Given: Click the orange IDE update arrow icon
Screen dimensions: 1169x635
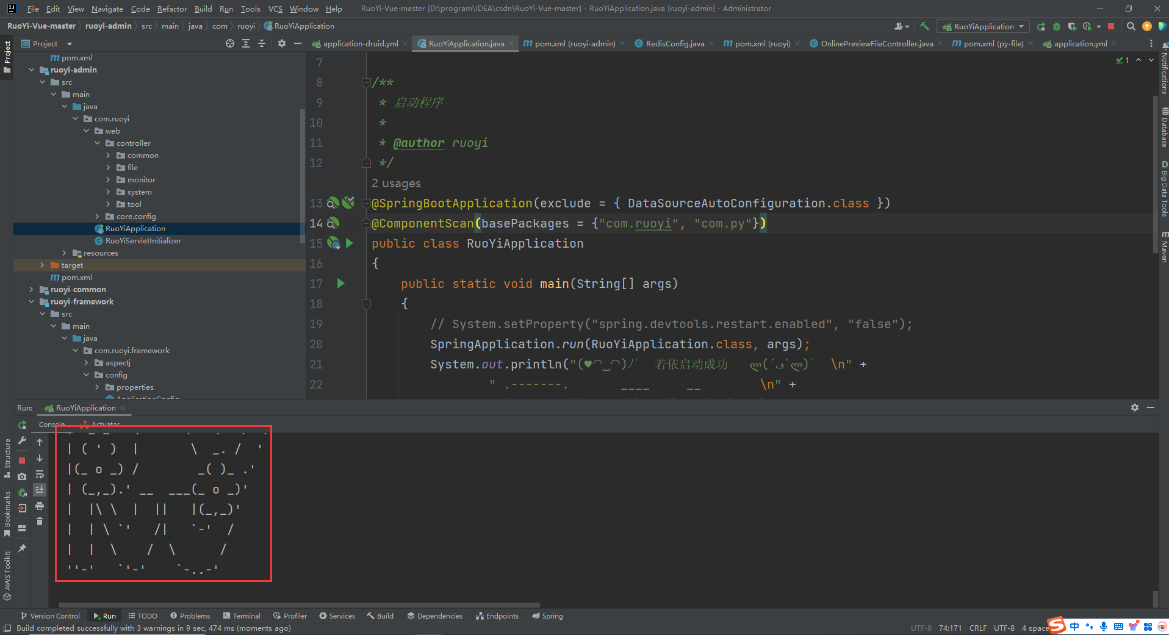Looking at the screenshot, I should pyautogui.click(x=1147, y=26).
